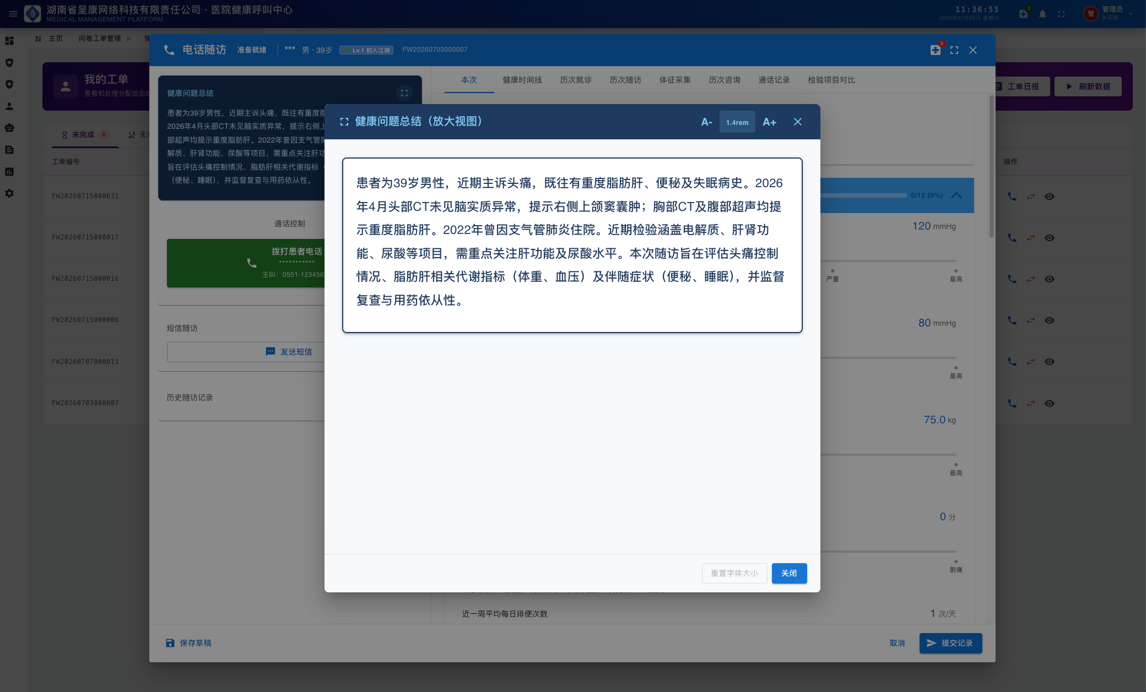Open the first shield icon in sidebar
The width and height of the screenshot is (1146, 692).
pos(9,63)
